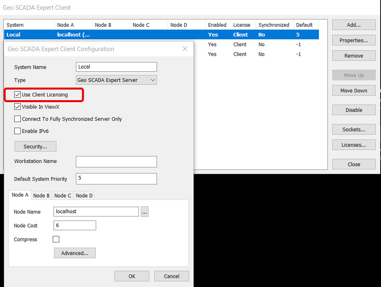Tick the Enable IPv6 checkbox
Screen dimensions: 381x287
pos(17,131)
